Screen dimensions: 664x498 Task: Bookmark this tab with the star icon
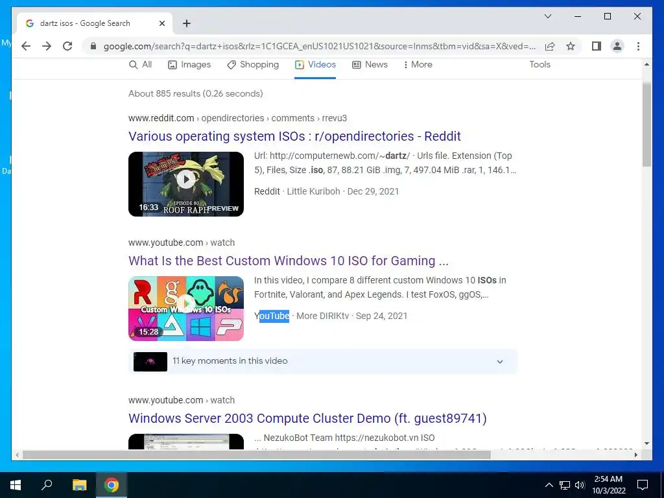tap(571, 46)
